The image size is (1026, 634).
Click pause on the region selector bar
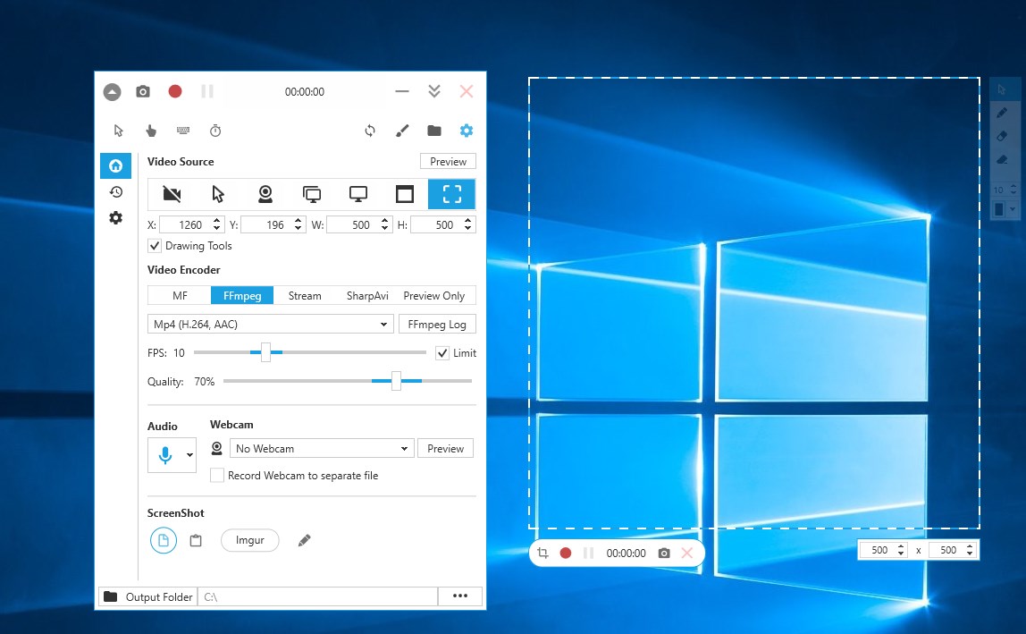tap(588, 553)
